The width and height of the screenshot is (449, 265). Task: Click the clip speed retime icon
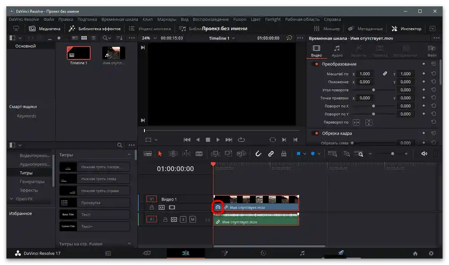[x=218, y=207]
